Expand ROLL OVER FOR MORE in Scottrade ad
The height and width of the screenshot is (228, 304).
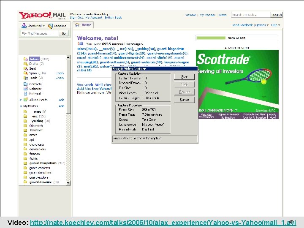218,110
